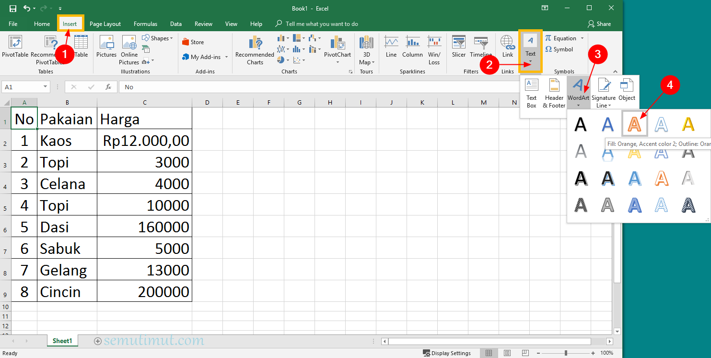This screenshot has height=358, width=711.
Task: Open the File menu
Action: [13, 24]
